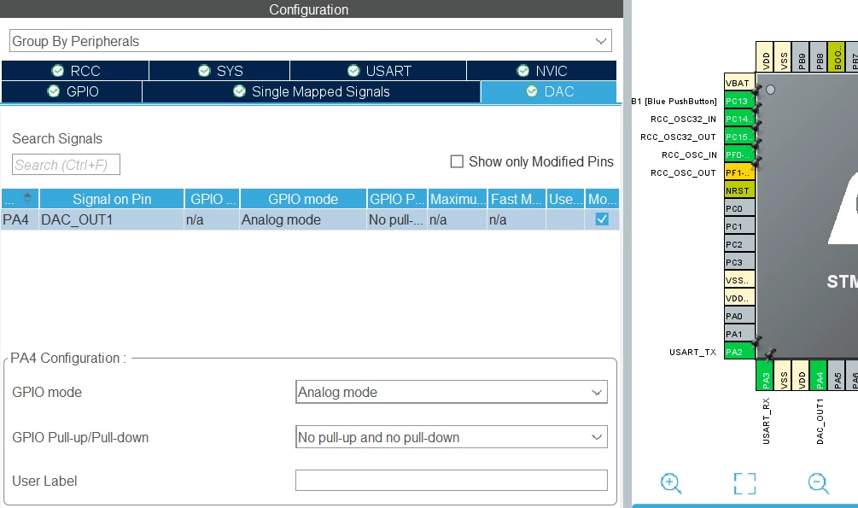This screenshot has width=858, height=508.
Task: Open the Group By Peripherals dropdown
Action: click(x=310, y=41)
